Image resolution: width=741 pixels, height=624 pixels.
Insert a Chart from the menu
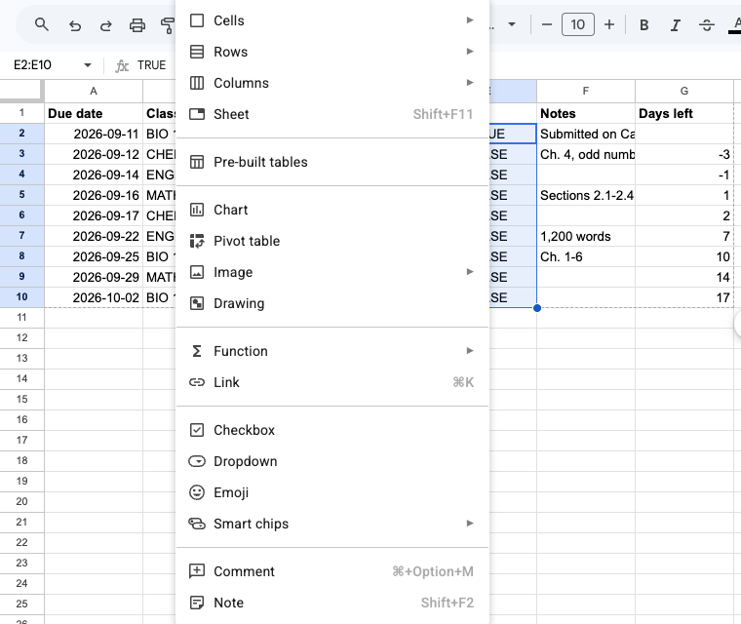click(x=332, y=210)
